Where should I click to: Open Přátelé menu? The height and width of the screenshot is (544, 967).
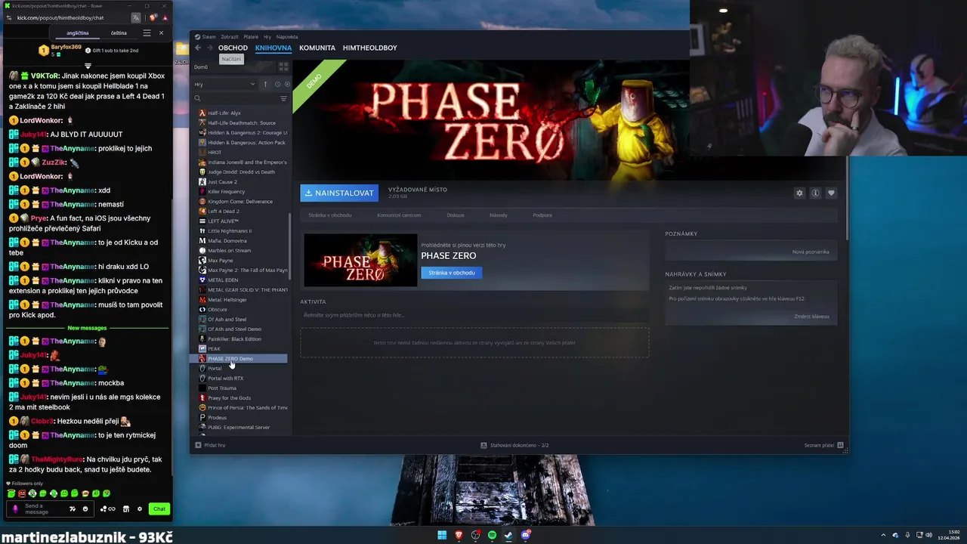tap(251, 36)
